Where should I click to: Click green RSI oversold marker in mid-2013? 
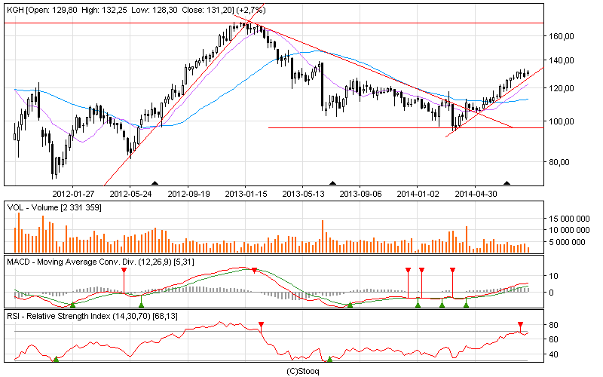[329, 360]
